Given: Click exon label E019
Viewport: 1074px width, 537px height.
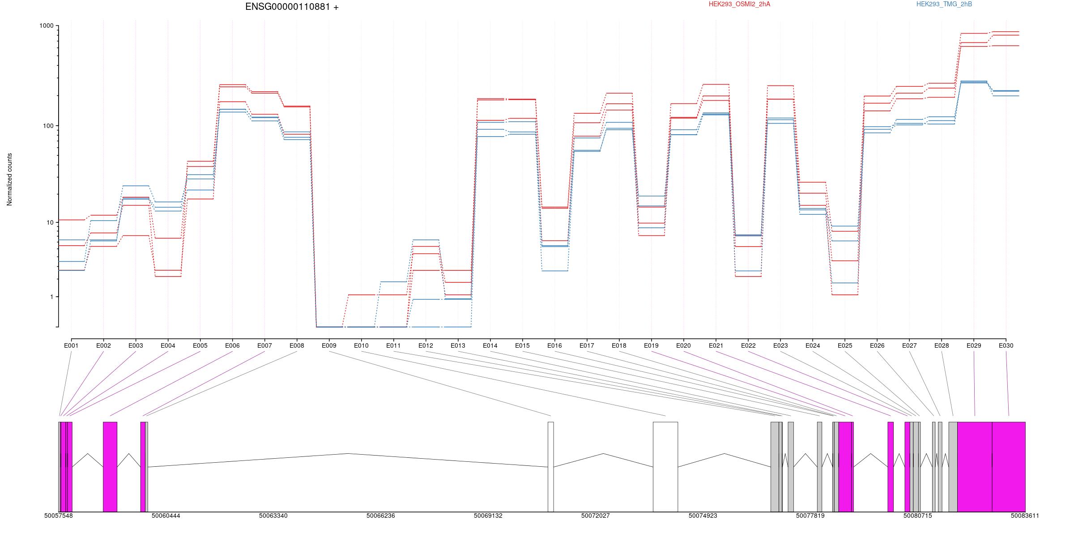Looking at the screenshot, I should tap(651, 345).
